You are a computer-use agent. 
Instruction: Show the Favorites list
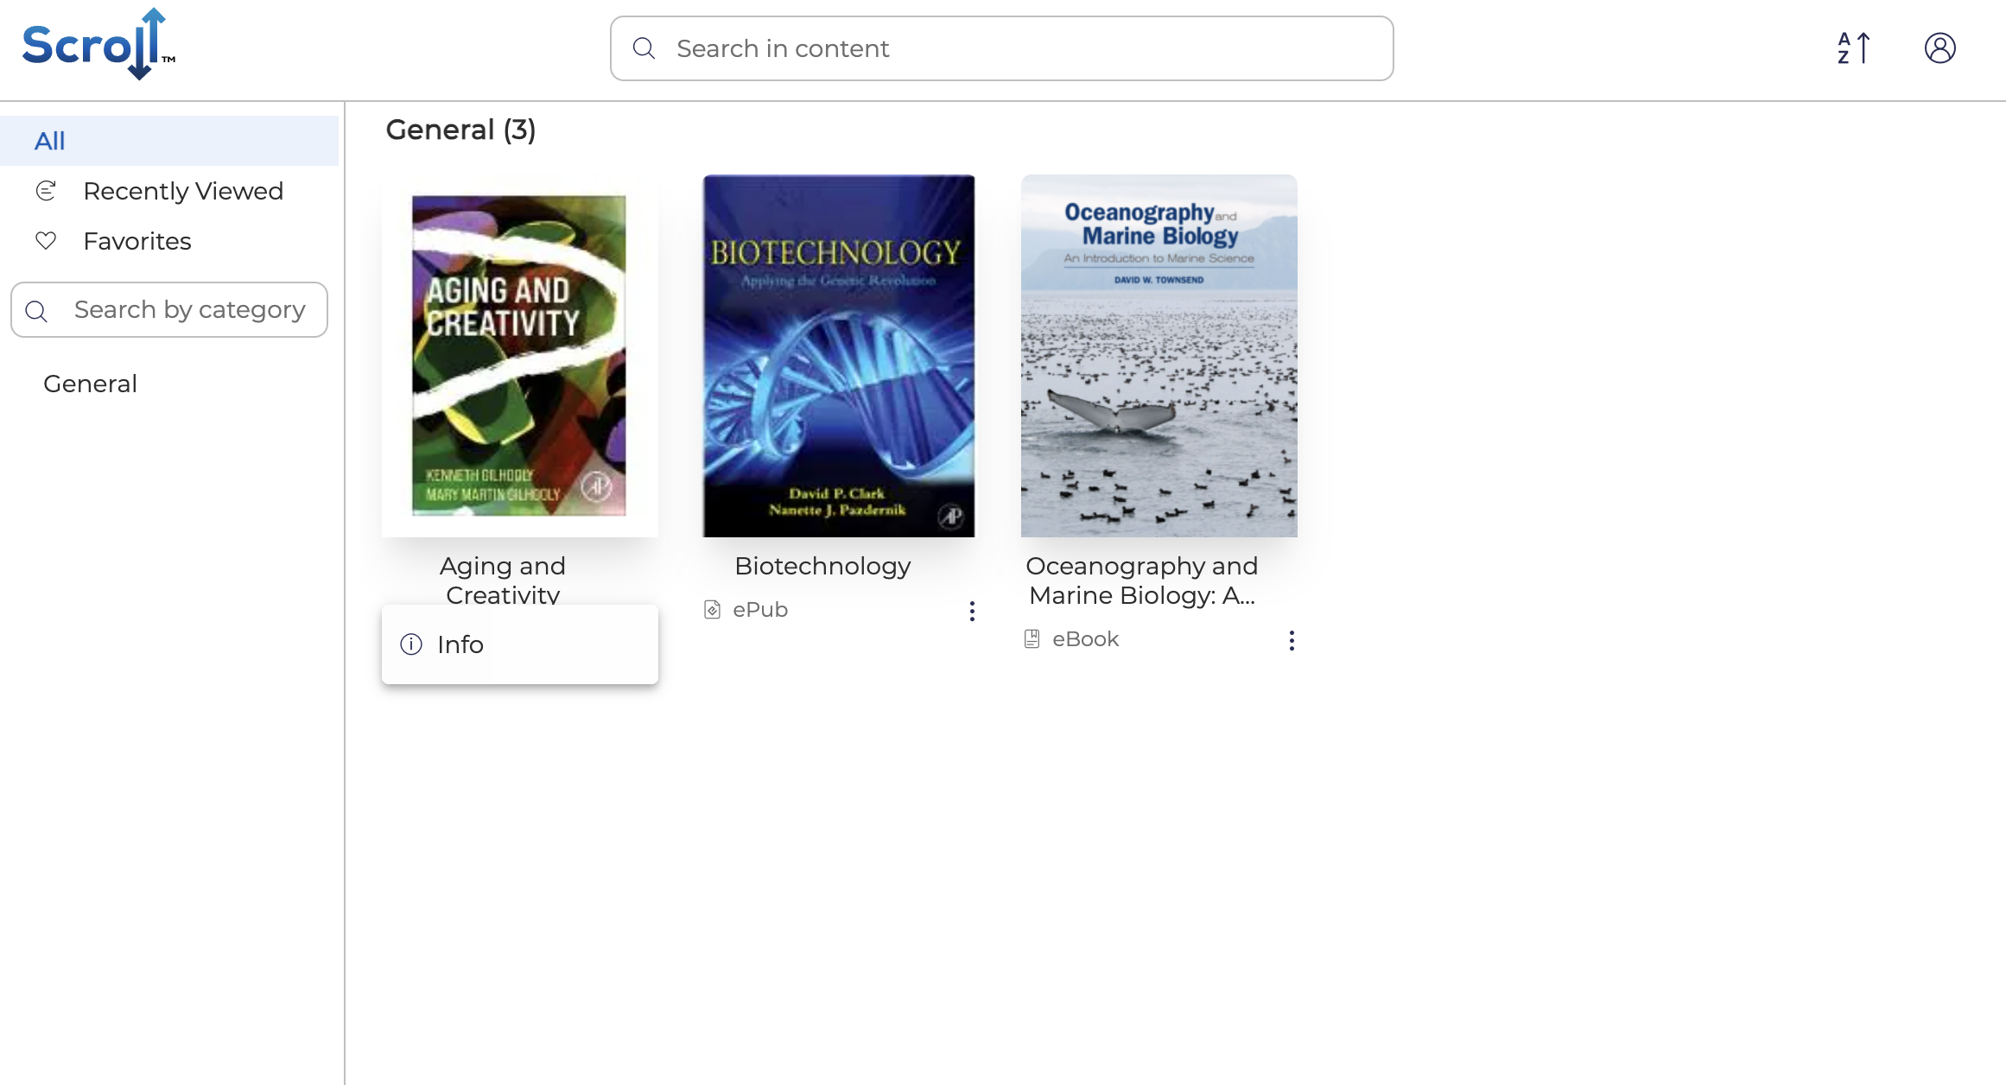pyautogui.click(x=137, y=241)
